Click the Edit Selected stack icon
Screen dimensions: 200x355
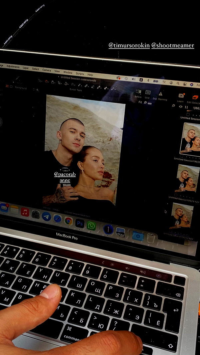pos(195,97)
